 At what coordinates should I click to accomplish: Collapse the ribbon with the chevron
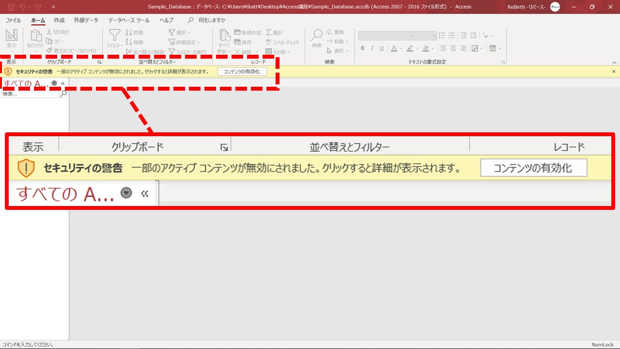click(x=614, y=62)
